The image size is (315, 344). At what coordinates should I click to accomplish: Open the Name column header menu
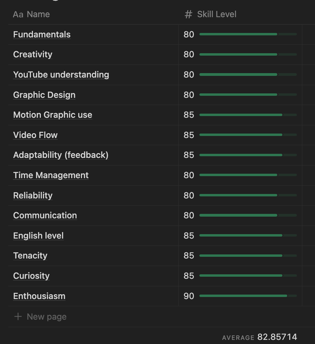click(x=93, y=14)
